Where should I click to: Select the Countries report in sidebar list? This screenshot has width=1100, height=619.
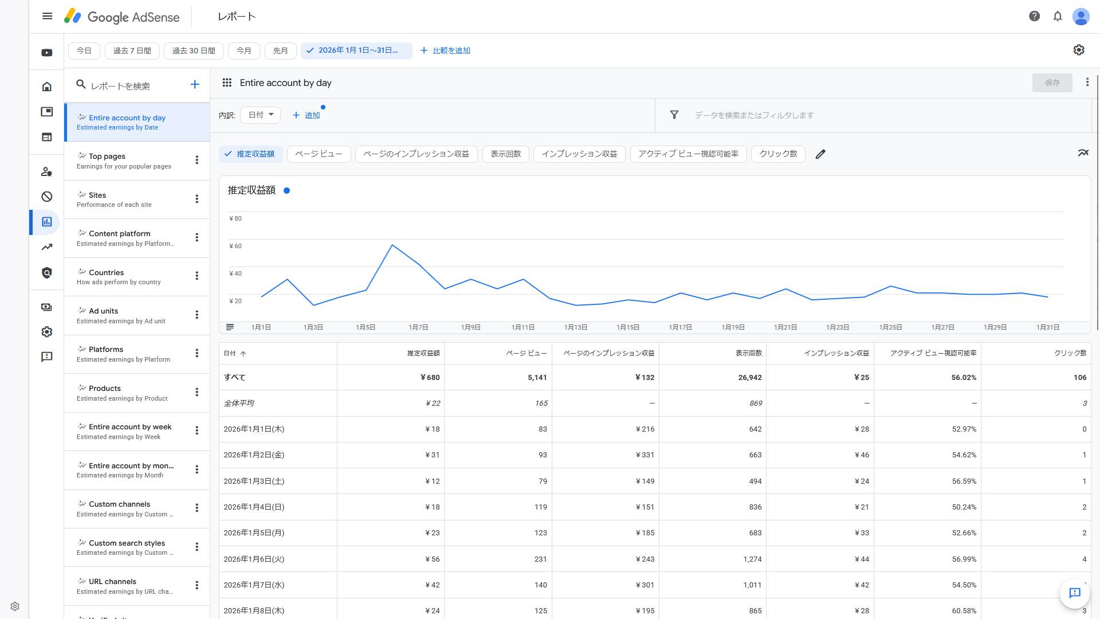click(x=105, y=272)
